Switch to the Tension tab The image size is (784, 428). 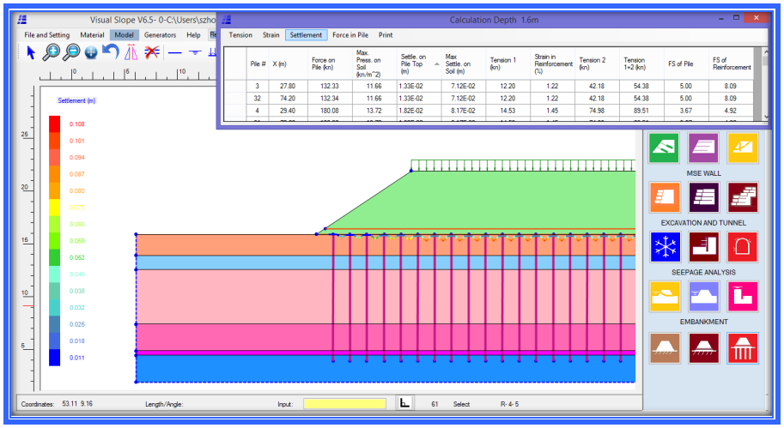[240, 35]
